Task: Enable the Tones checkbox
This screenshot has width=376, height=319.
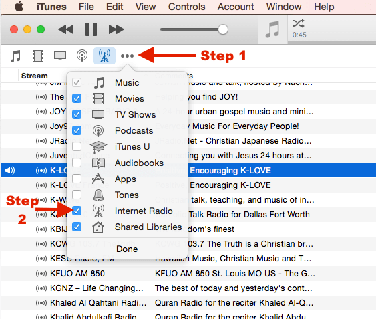Action: [x=77, y=195]
